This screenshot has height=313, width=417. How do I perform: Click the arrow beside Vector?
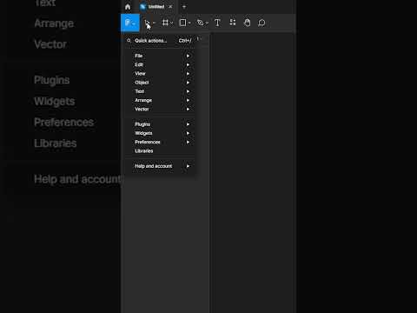(188, 110)
